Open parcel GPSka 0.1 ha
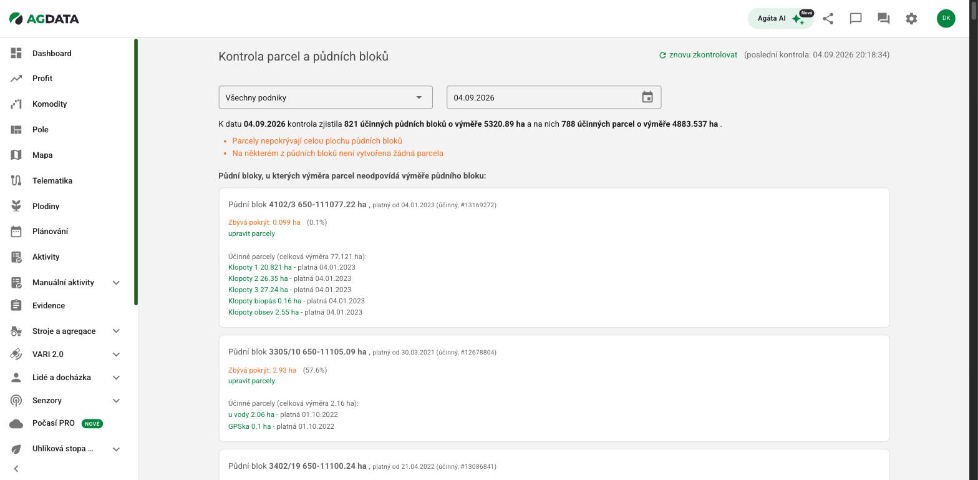978x480 pixels. [249, 426]
